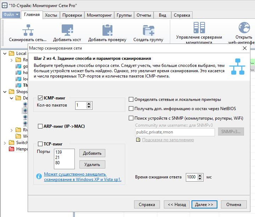This screenshot has height=217, width=255.
Task: Click the blue info icon near TCP warning
Action: point(39,176)
